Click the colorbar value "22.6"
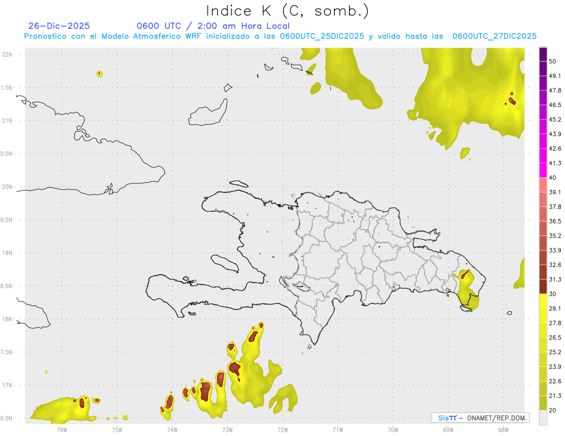This screenshot has height=436, width=565. coord(555,381)
